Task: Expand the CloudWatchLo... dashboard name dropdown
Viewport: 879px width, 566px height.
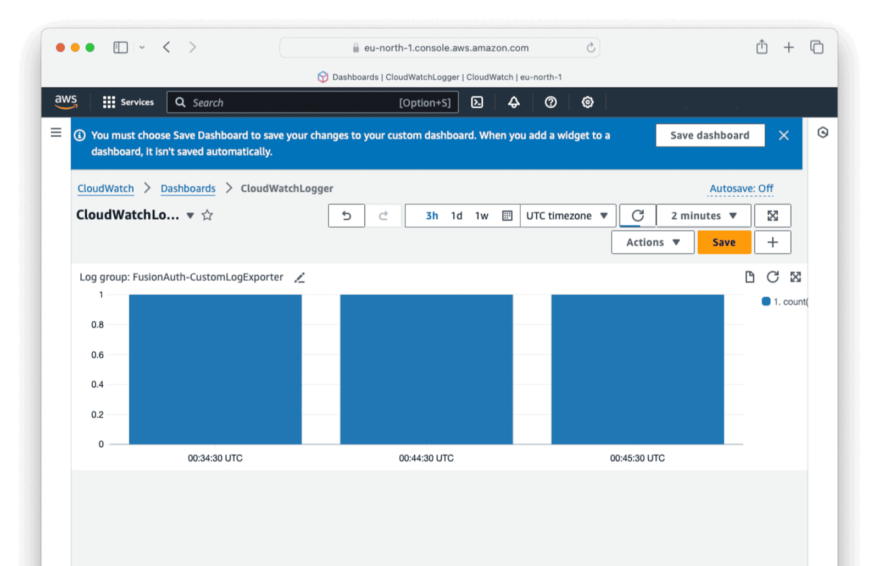Action: coord(190,215)
